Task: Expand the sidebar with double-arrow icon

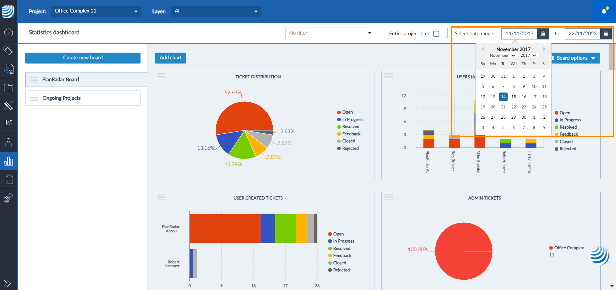Action: [7, 283]
